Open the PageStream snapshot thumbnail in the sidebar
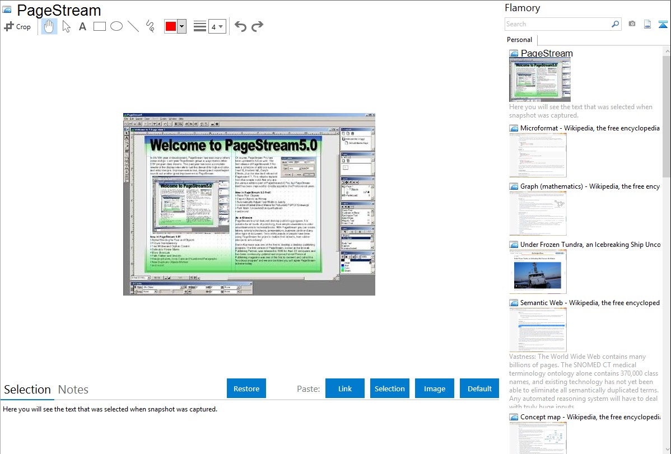 539,80
